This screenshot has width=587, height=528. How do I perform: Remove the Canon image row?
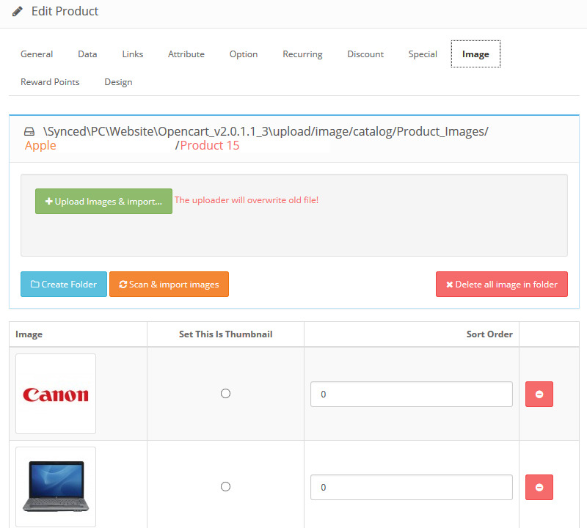539,395
